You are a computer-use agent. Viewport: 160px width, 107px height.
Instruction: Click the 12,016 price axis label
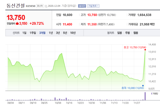pyautogui.click(x=152, y=66)
